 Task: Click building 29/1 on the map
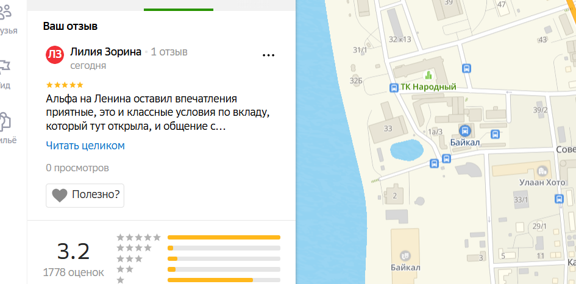coord(539,226)
